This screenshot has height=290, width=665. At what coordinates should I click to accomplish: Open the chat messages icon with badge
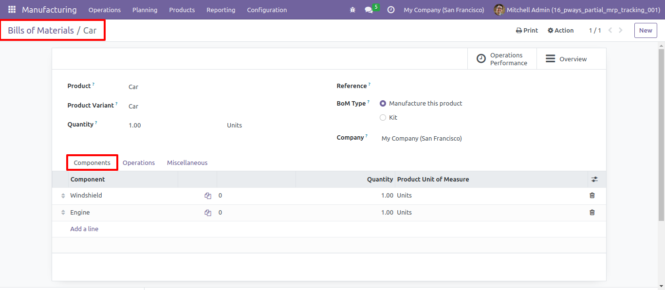click(x=372, y=9)
